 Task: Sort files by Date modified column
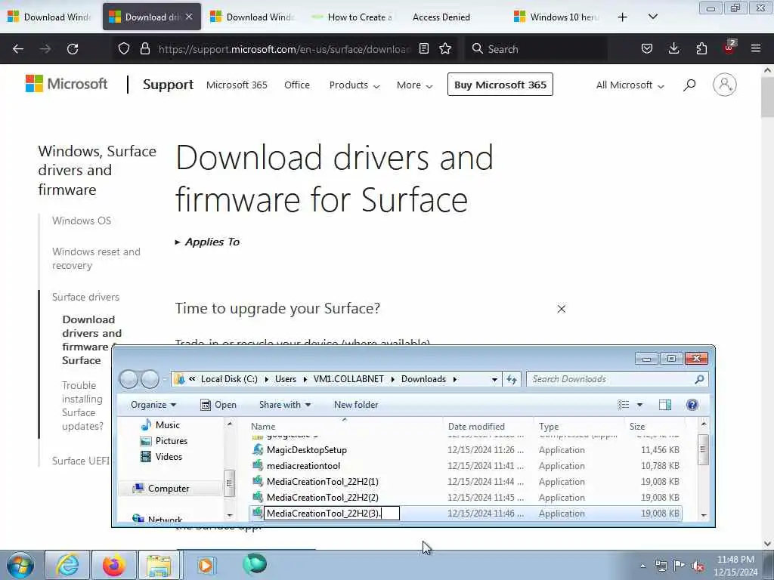pyautogui.click(x=476, y=426)
